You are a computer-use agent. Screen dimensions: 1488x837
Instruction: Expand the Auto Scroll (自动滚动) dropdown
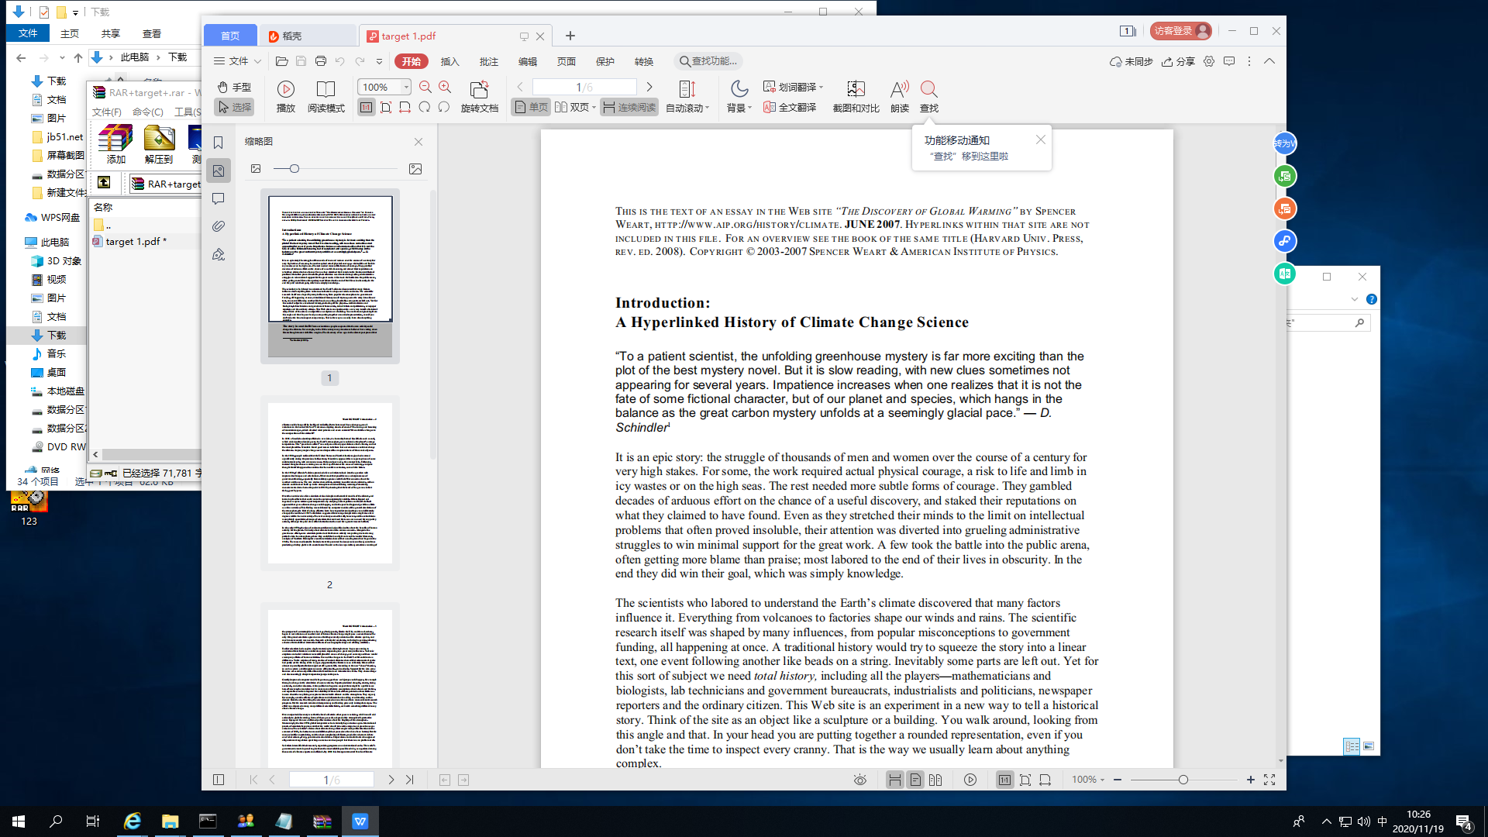708,108
